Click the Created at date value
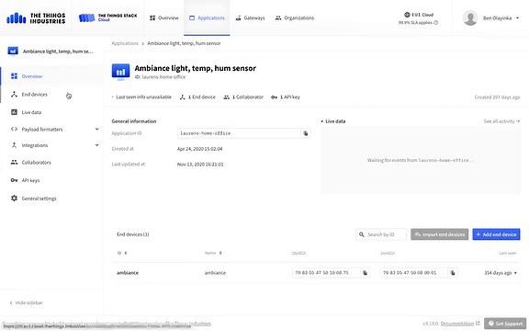The width and height of the screenshot is (529, 331). point(199,149)
